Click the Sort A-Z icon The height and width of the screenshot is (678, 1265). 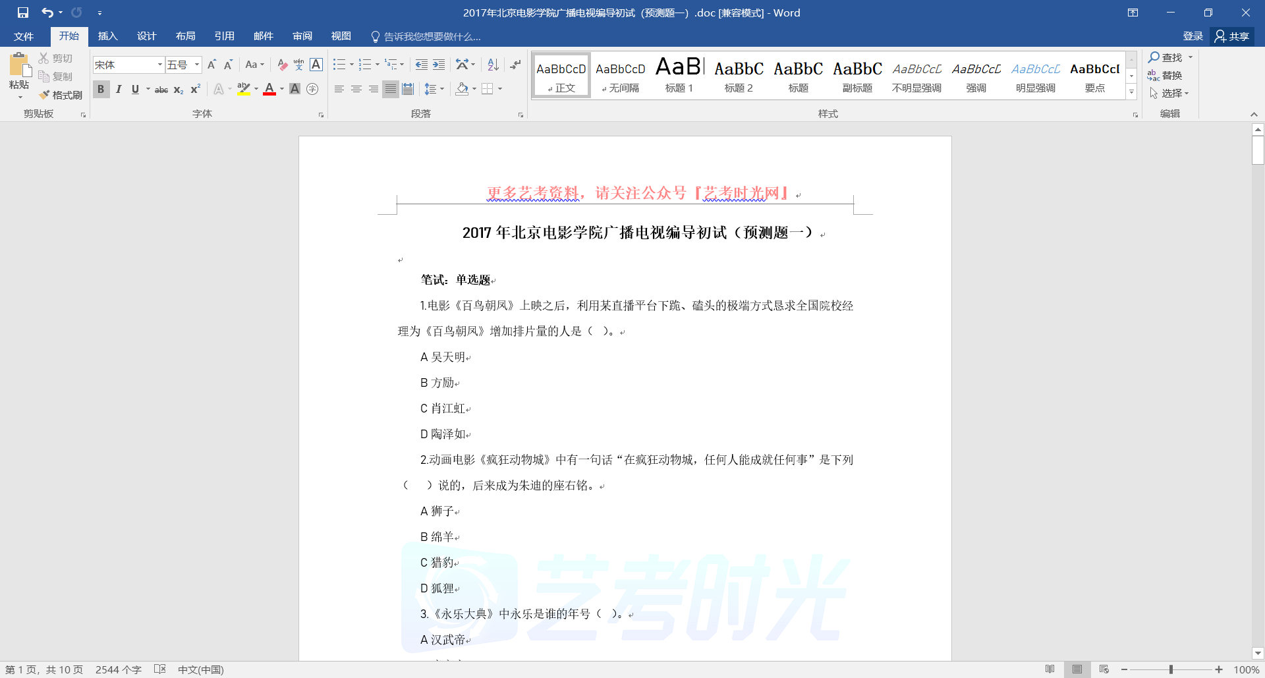click(493, 65)
